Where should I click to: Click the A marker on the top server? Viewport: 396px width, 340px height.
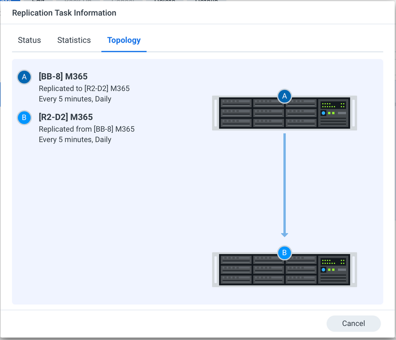(284, 96)
